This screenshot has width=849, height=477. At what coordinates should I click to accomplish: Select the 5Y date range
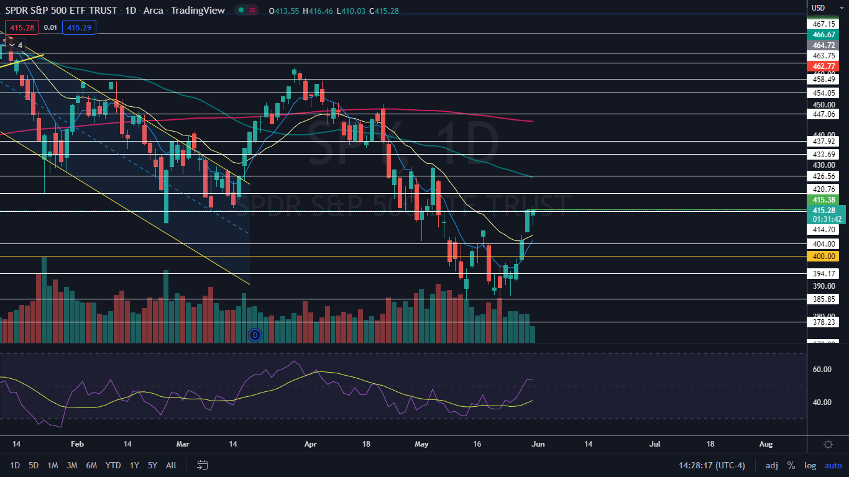[x=152, y=465]
